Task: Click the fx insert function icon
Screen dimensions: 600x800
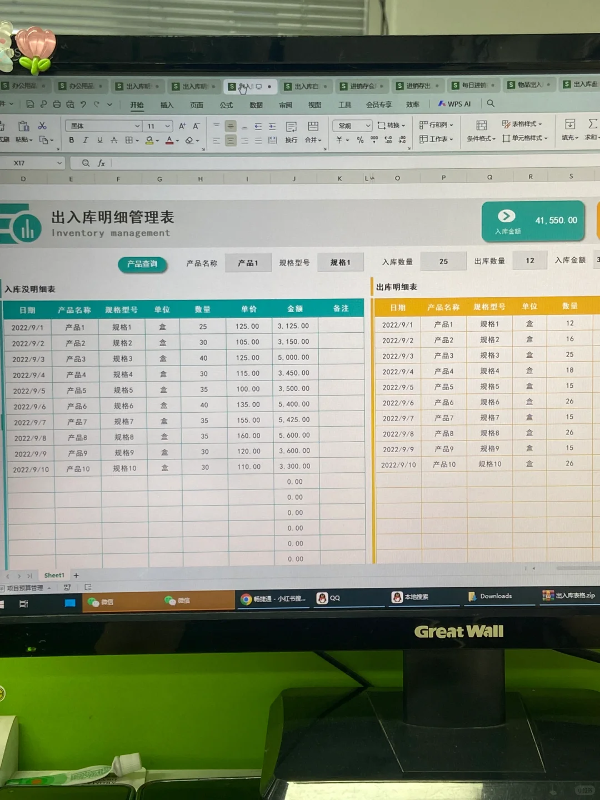Action: 102,163
